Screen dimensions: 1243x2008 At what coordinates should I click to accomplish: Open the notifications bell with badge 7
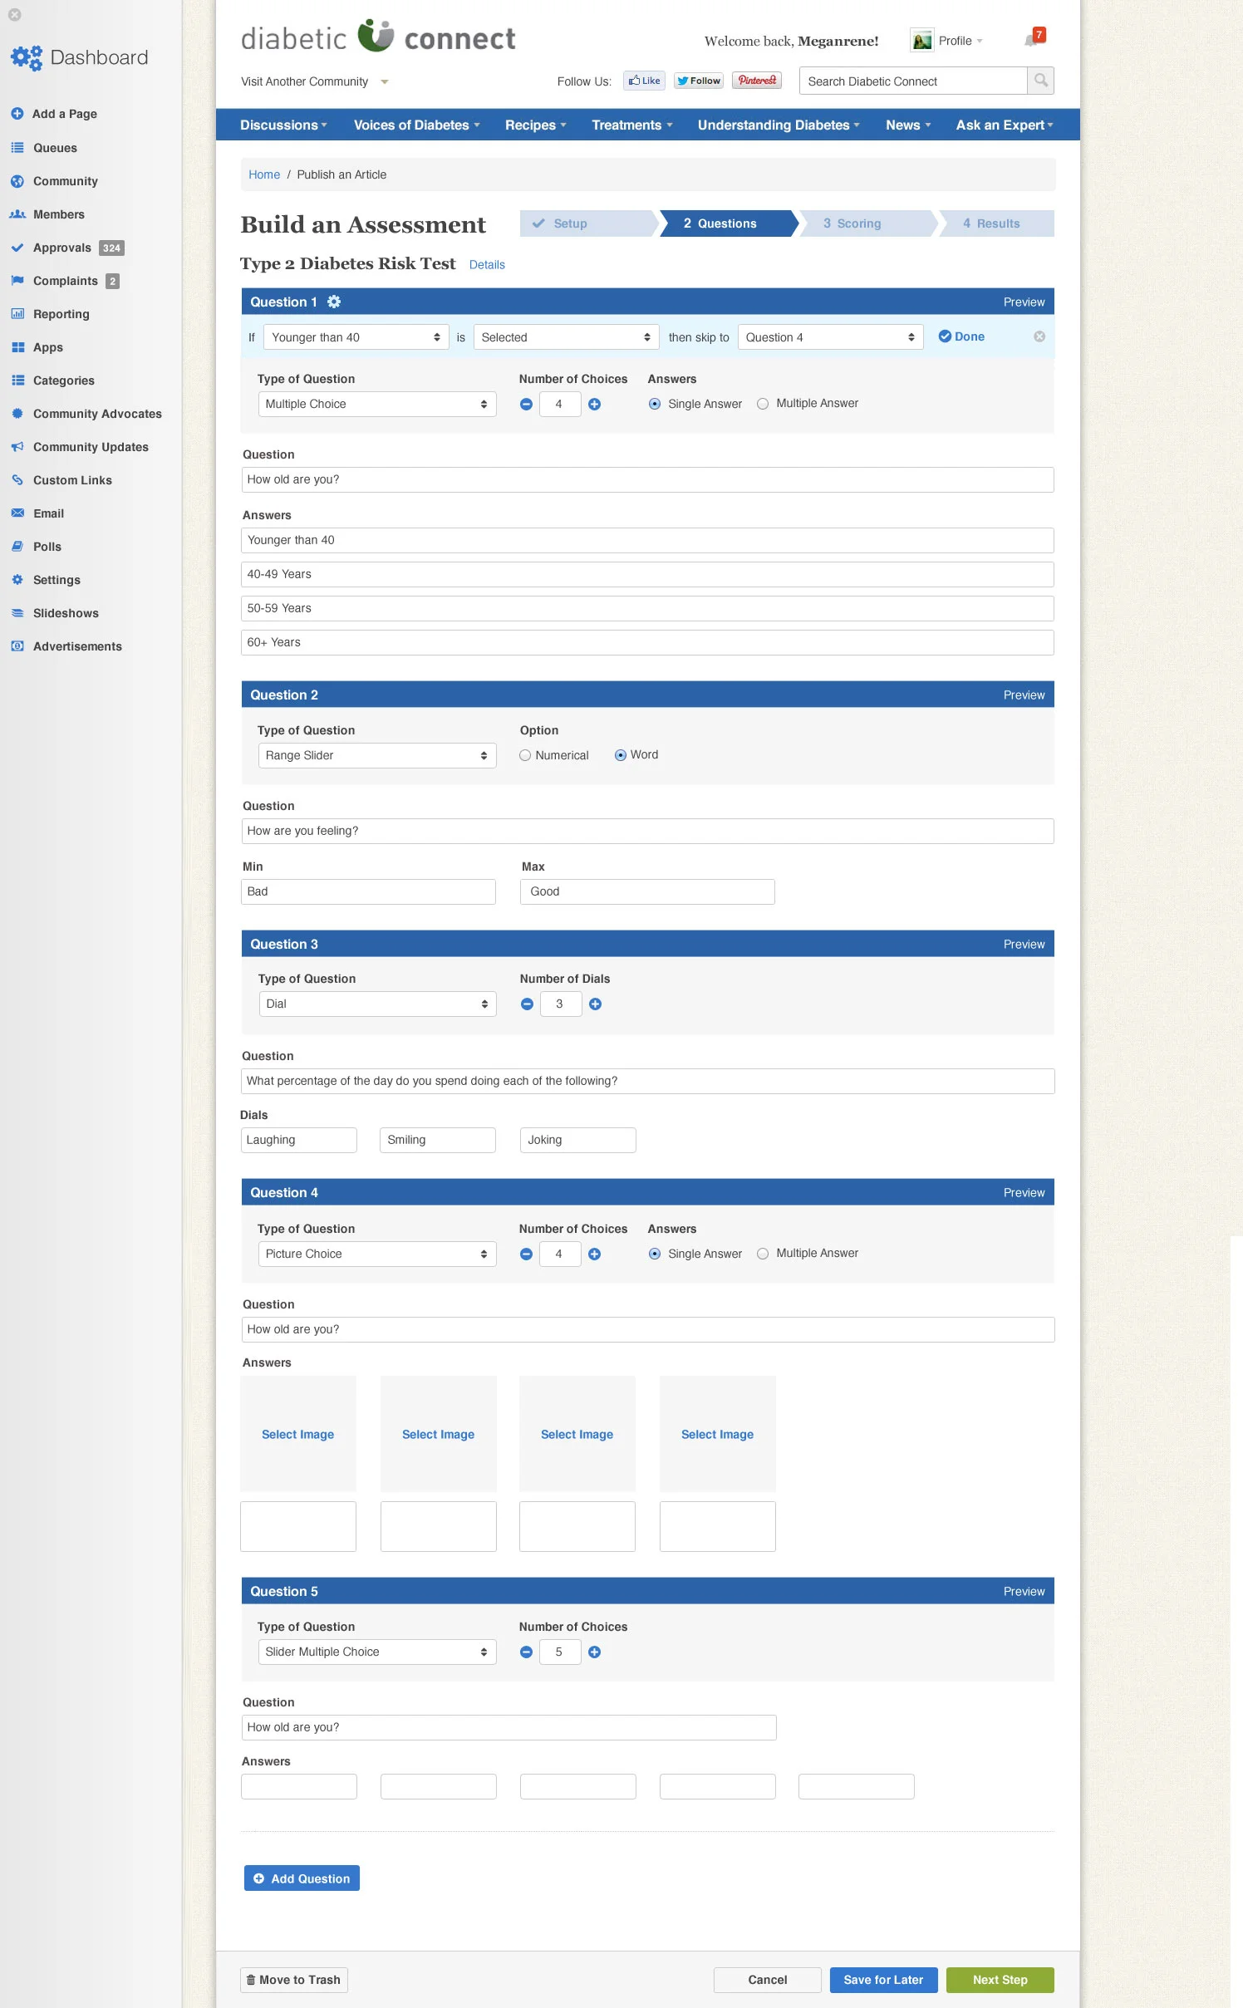click(1034, 38)
